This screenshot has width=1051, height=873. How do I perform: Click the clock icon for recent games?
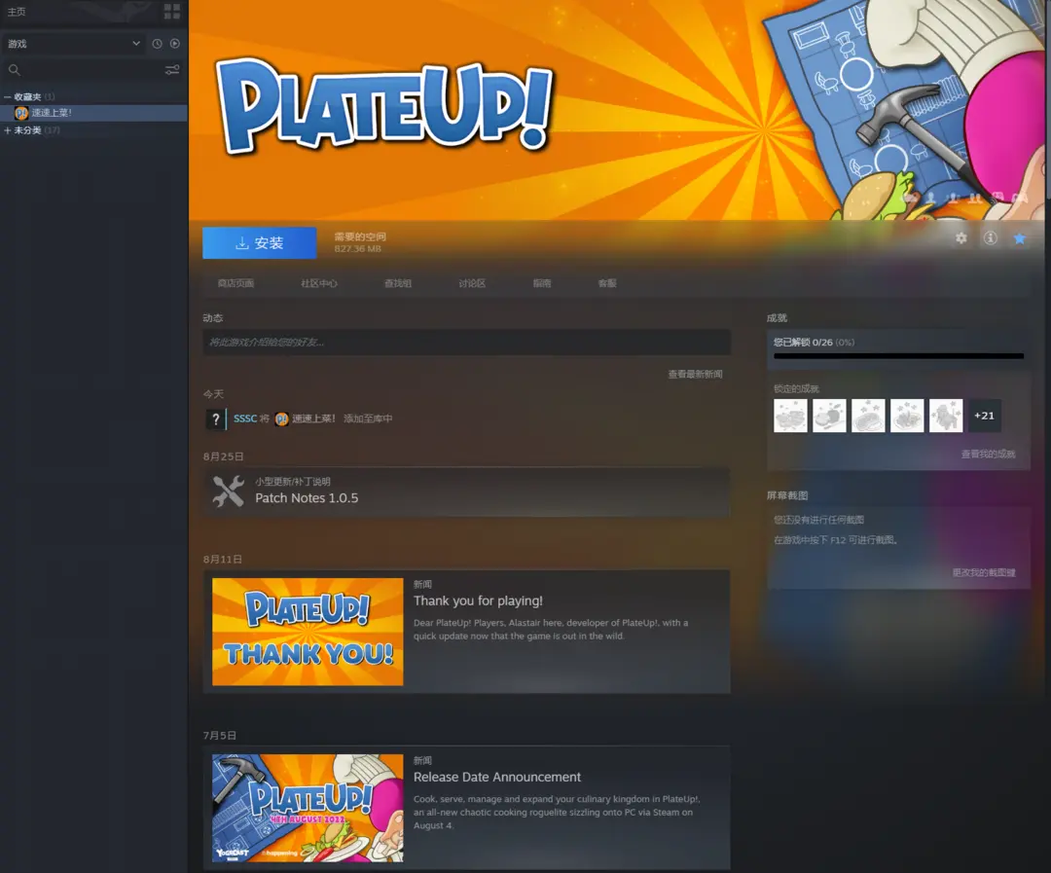point(157,44)
